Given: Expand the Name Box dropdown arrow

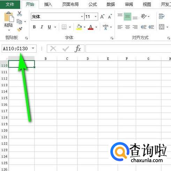Looking at the screenshot, I should 33,48.
